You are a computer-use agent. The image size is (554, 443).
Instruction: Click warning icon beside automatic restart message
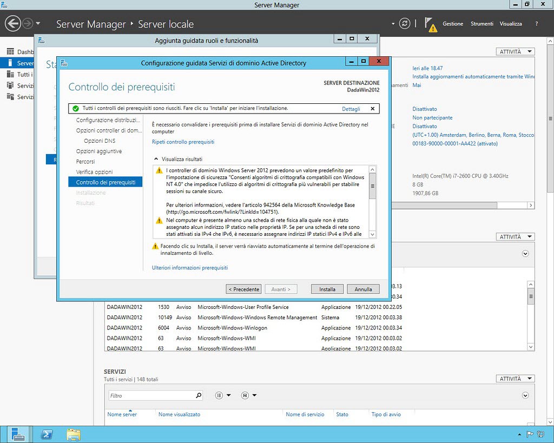tap(155, 246)
